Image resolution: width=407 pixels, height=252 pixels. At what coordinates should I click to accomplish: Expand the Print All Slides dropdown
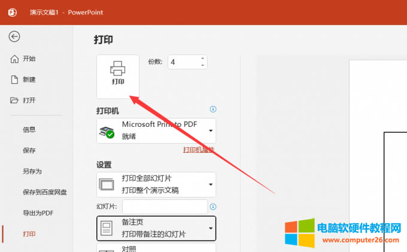click(210, 184)
